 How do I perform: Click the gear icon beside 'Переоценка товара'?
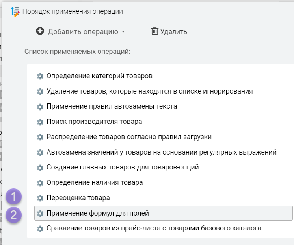click(40, 198)
